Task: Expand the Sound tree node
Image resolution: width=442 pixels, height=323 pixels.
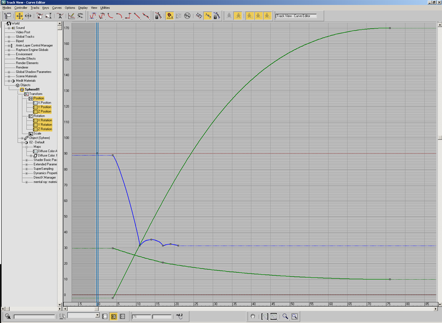Action: coord(9,28)
